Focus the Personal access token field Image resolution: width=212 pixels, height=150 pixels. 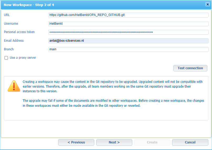coord(128,32)
